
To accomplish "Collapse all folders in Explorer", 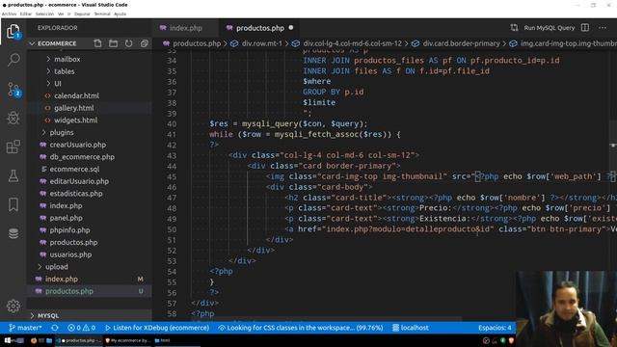I will pos(145,43).
